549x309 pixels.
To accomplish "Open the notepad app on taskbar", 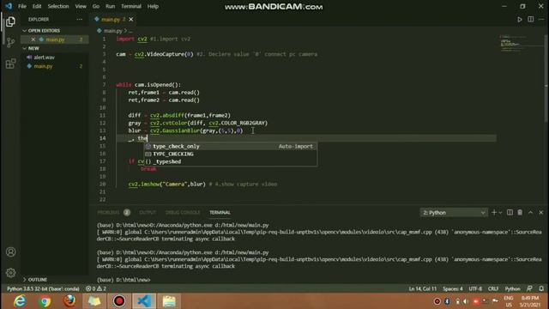I will pyautogui.click(x=169, y=301).
